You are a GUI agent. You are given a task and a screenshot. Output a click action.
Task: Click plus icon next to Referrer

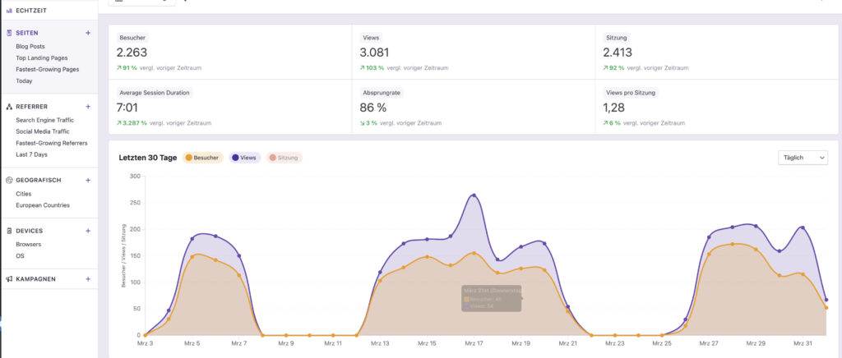coord(88,107)
